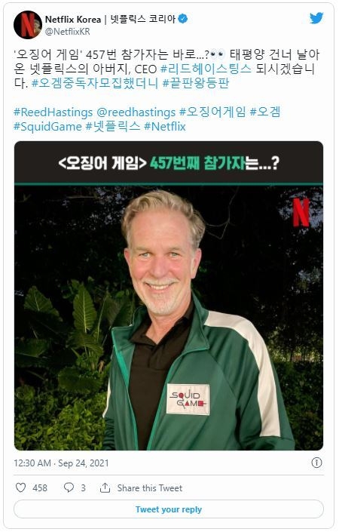Open the #ReedHastings hashtag link

pos(53,112)
